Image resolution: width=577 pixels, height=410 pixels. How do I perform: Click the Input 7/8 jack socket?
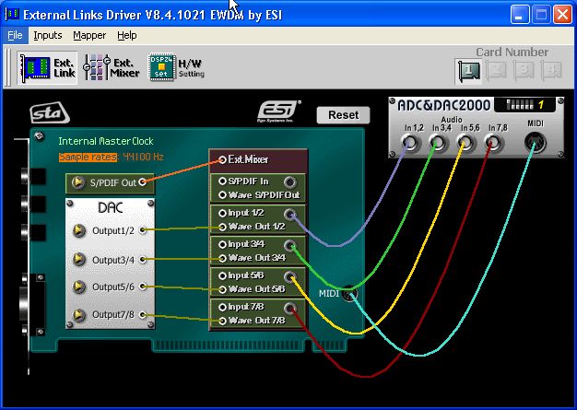[x=290, y=308]
